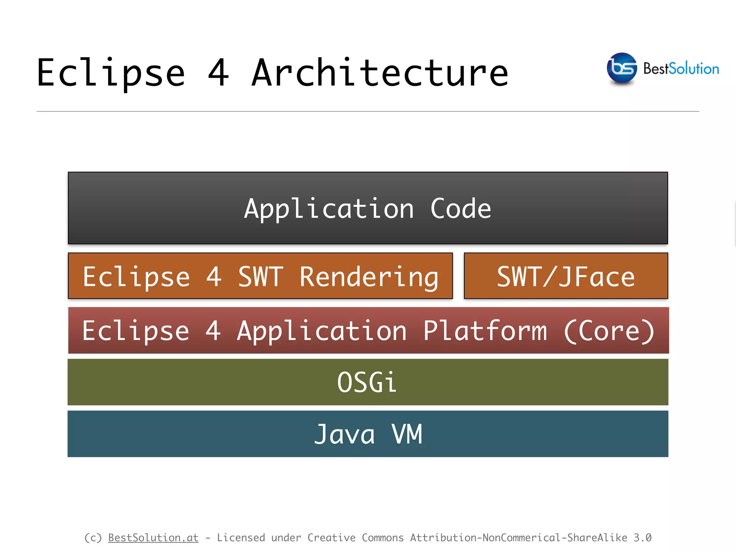Image resolution: width=736 pixels, height=552 pixels.
Task: Click the (c) copyright mark in footer
Action: coord(93,538)
